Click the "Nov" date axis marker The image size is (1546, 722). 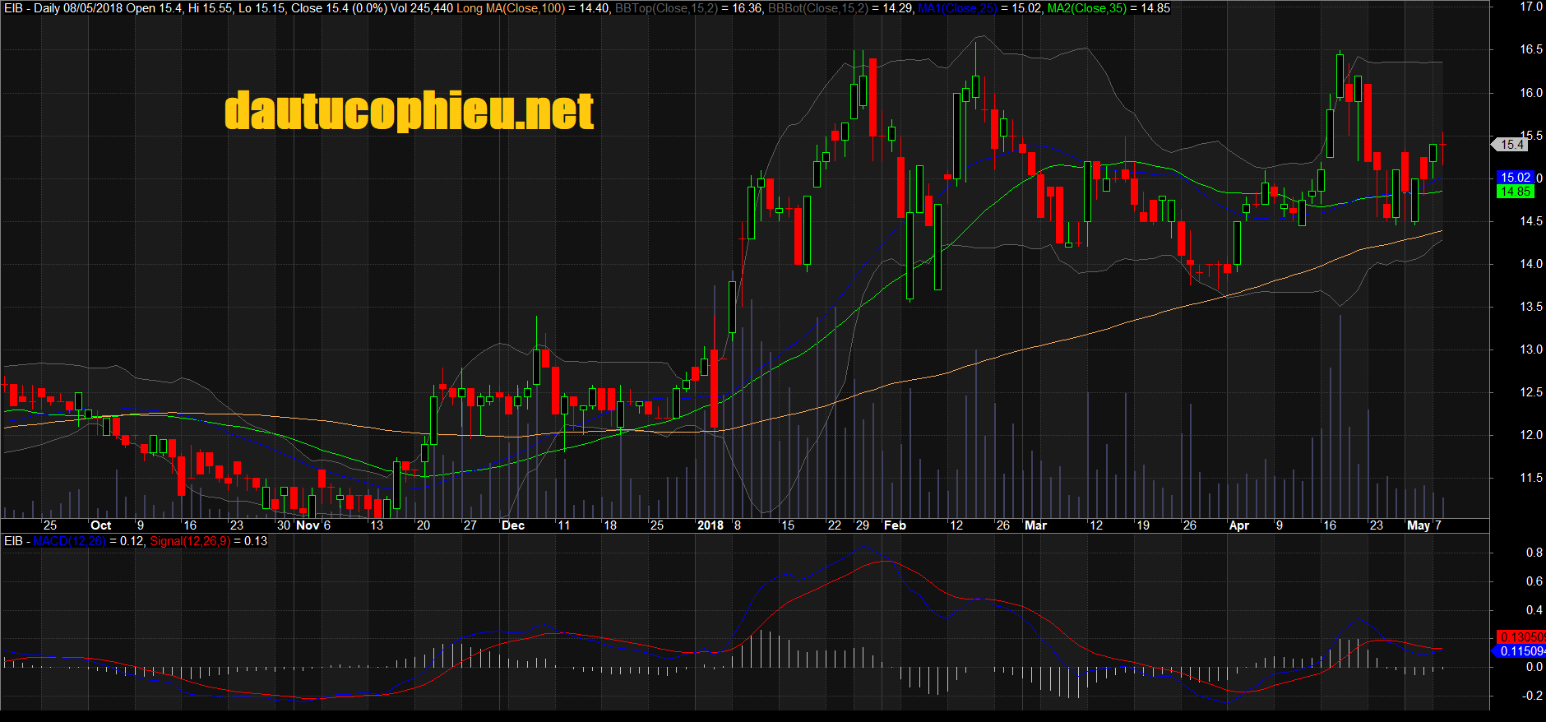308,525
